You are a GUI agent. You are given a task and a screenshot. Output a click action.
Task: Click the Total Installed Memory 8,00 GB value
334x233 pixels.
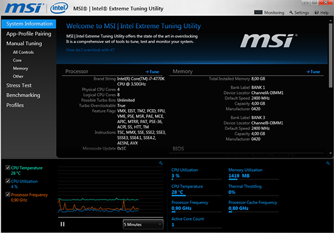pyautogui.click(x=258, y=79)
